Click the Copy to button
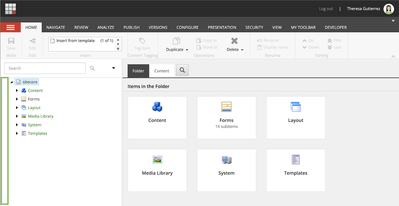This screenshot has width=399, height=206. click(x=206, y=40)
